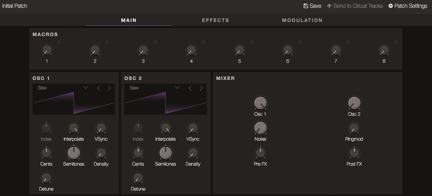Click the OSC 2 VSync knob

tap(193, 128)
